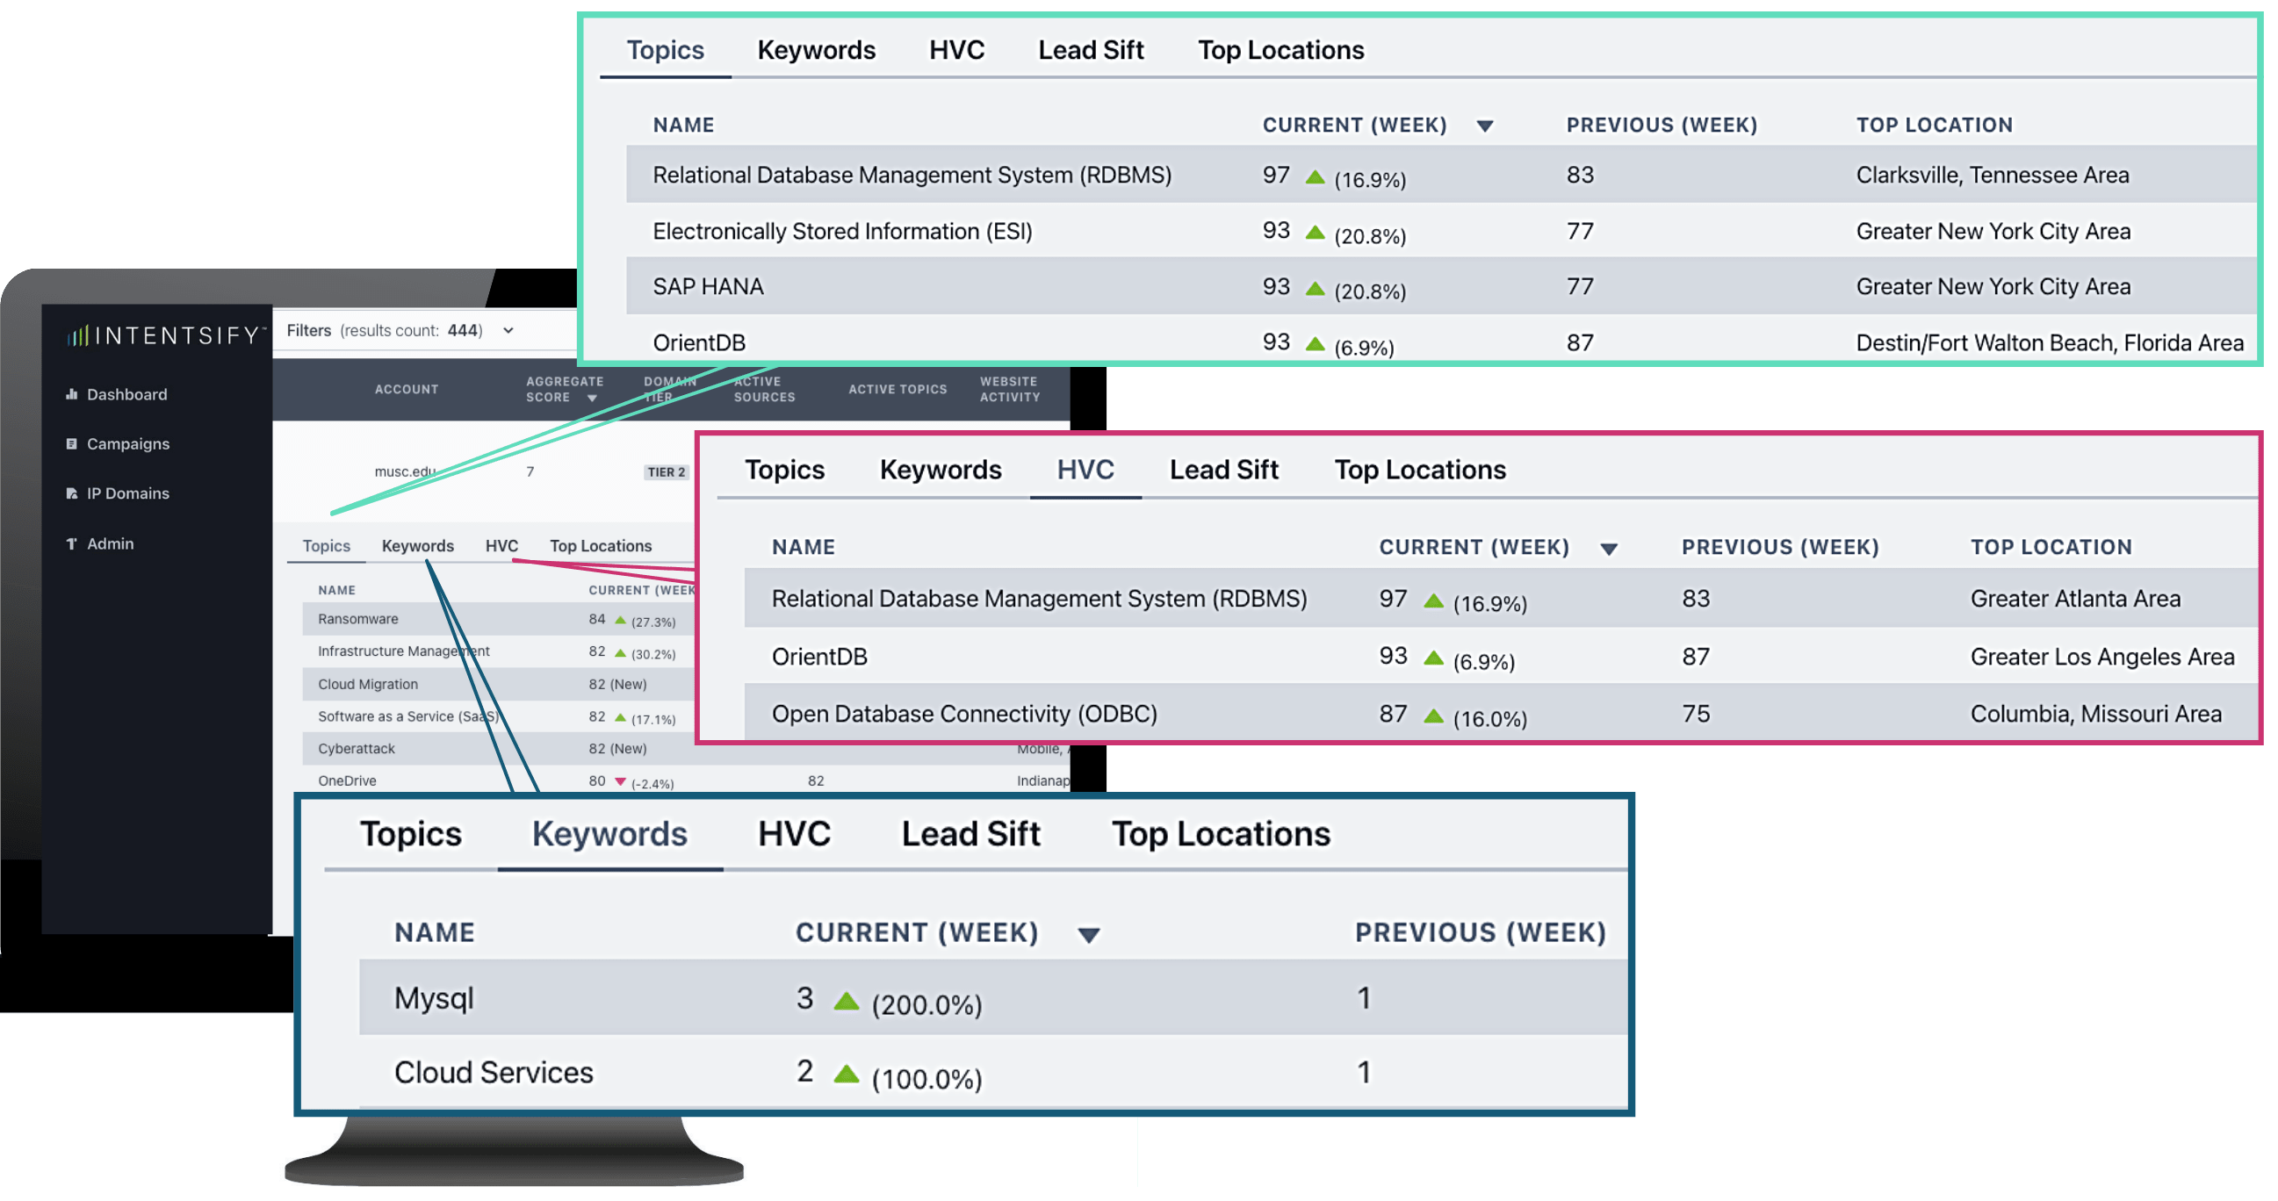Screen dimensions: 2278x1201
Task: Select Open Database Connectivity (ODBC) row
Action: pos(964,714)
